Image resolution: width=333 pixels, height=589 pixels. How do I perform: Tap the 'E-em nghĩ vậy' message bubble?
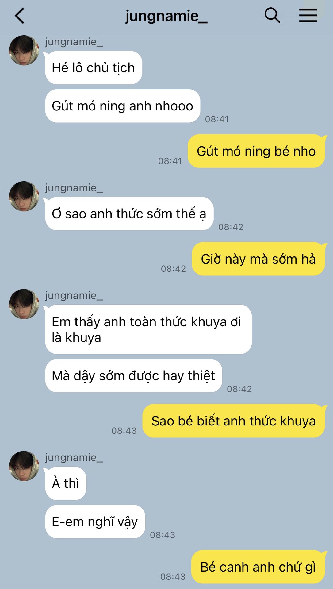[95, 522]
